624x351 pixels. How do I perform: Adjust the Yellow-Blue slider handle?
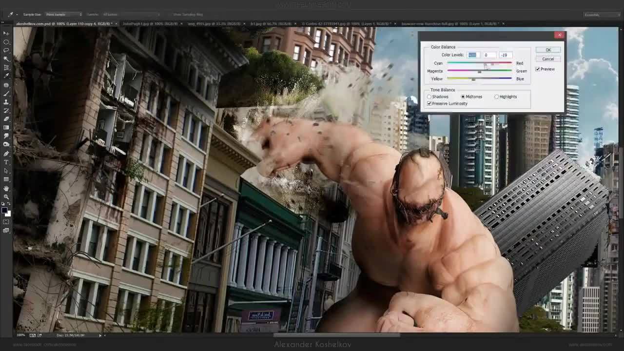[473, 80]
